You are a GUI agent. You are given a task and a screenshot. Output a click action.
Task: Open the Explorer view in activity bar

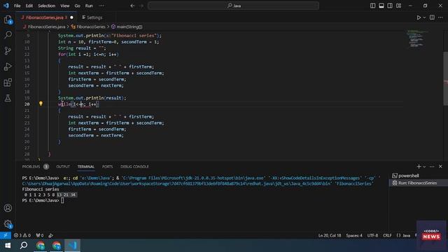pyautogui.click(x=8, y=20)
